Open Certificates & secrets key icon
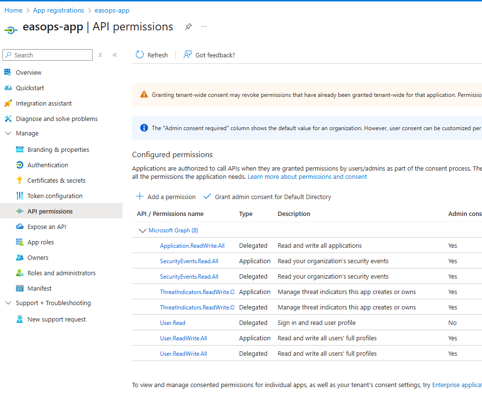The image size is (482, 402). click(20, 180)
